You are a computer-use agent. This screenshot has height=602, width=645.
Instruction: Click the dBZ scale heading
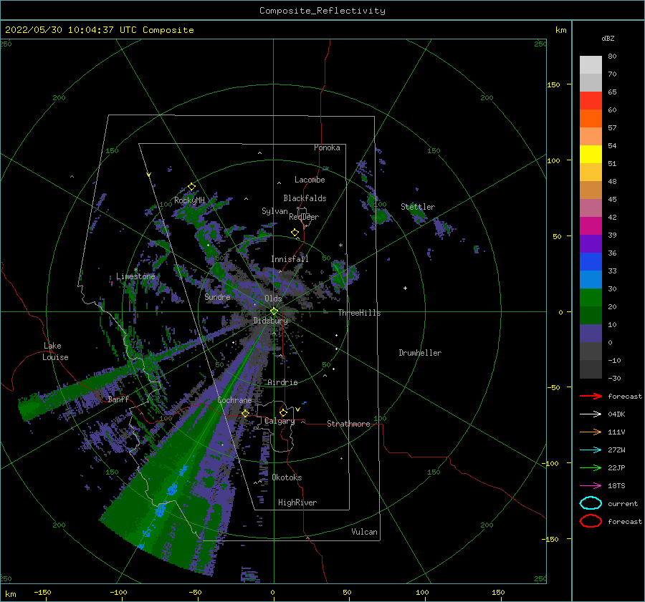click(608, 39)
